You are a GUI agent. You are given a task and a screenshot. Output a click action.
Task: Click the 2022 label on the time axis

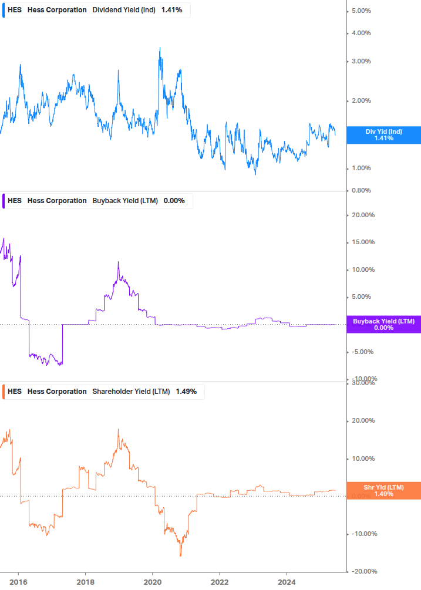[x=220, y=582]
